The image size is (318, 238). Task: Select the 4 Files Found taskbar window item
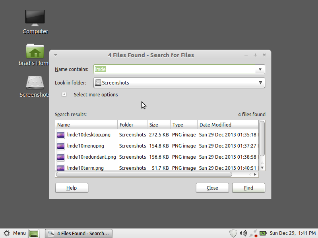coord(79,233)
